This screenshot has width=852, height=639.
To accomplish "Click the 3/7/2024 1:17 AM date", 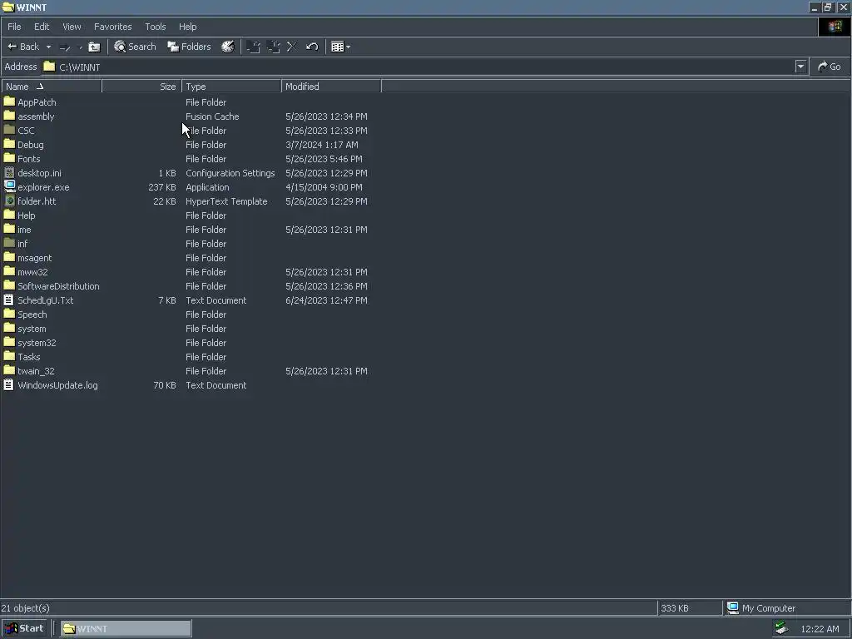I will click(x=322, y=145).
